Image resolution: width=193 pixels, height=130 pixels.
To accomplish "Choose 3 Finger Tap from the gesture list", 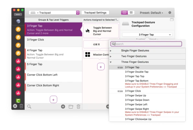I will 147,67.
